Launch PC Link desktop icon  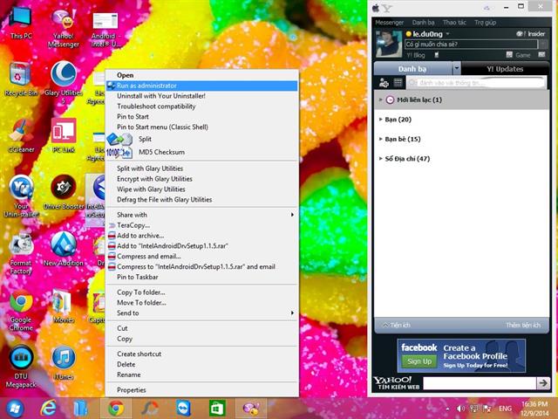[64, 136]
